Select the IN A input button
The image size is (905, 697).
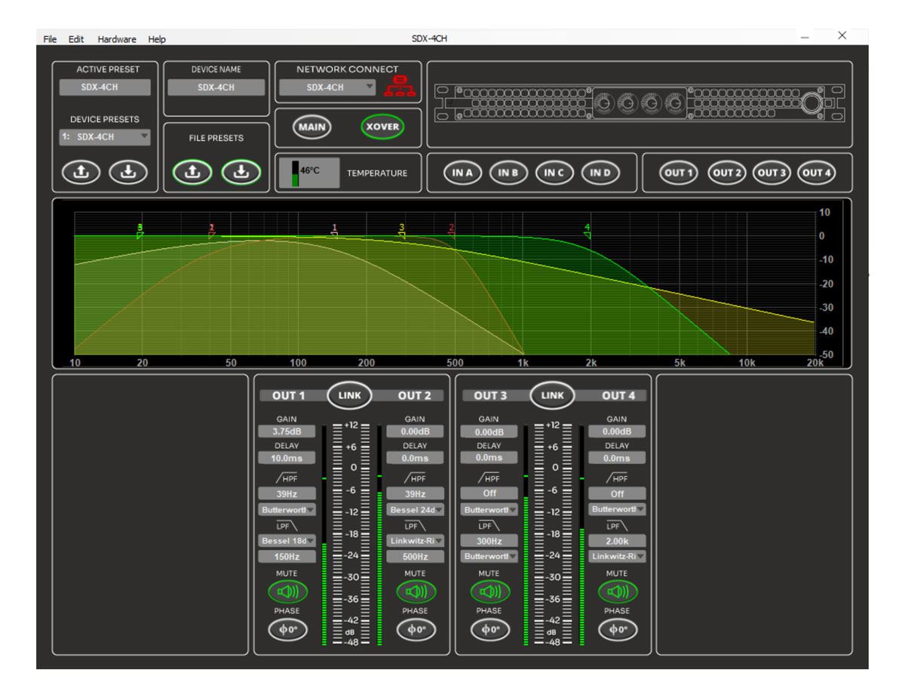coord(462,173)
